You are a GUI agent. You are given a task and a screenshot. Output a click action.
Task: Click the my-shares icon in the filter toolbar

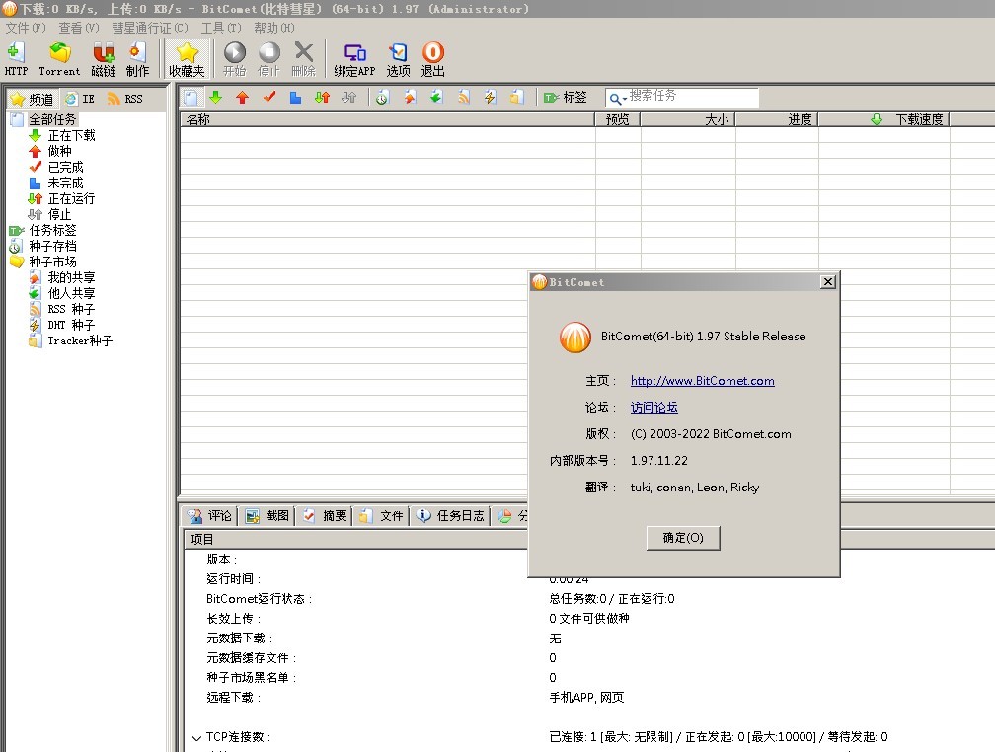(410, 97)
